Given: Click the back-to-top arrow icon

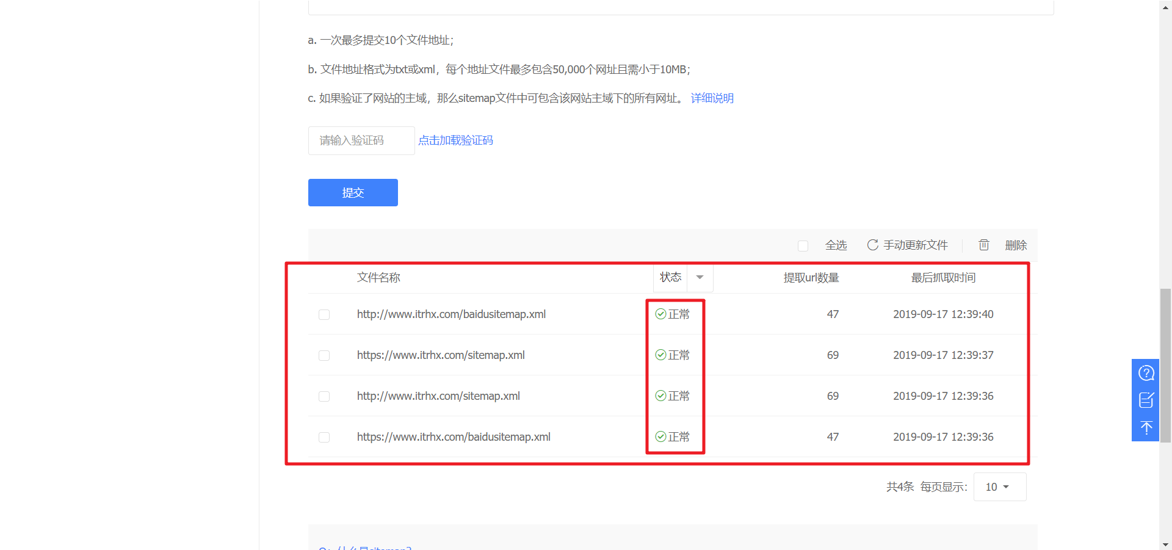Looking at the screenshot, I should [1146, 427].
